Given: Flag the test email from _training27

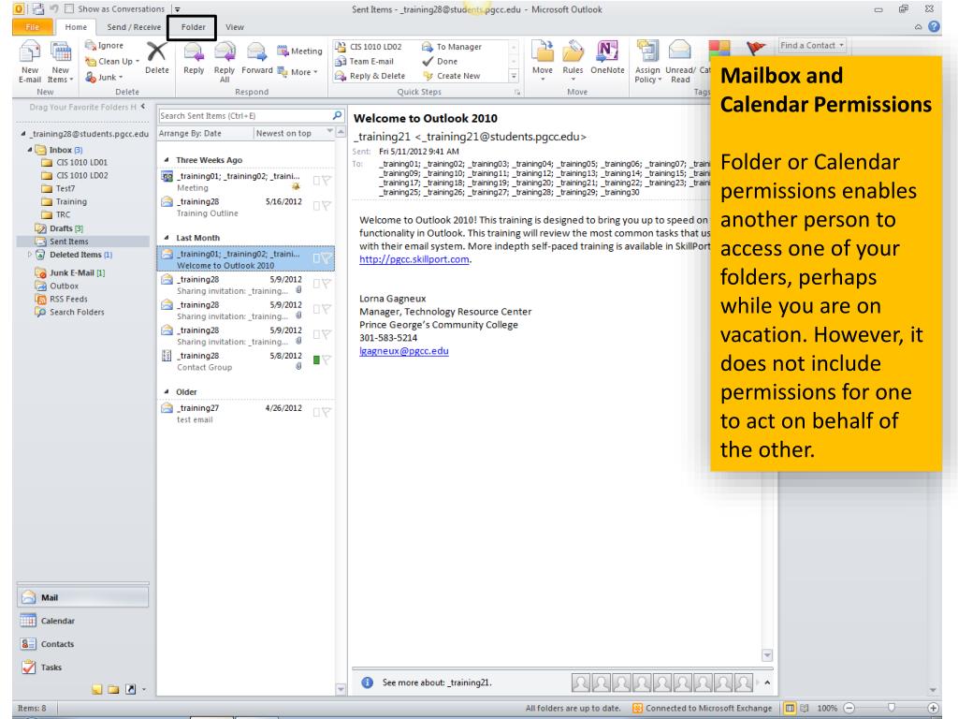Looking at the screenshot, I should 327,412.
